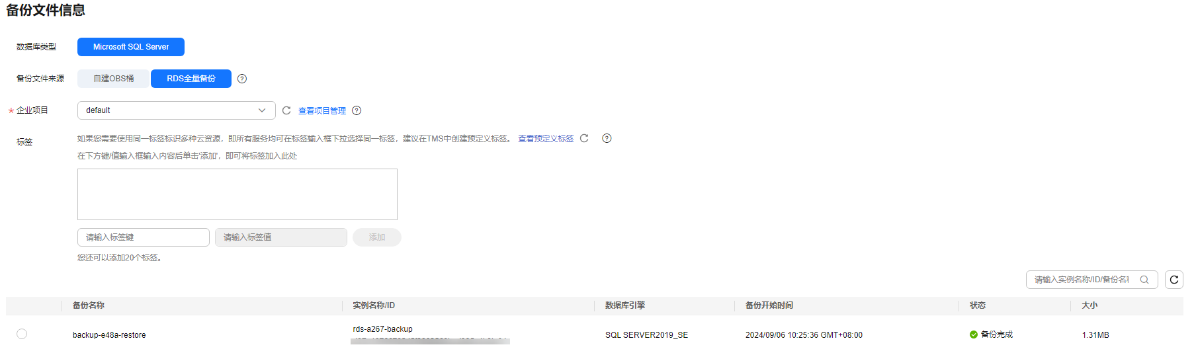
Task: Click the backup-e48a-restore backup name
Action: (x=109, y=335)
